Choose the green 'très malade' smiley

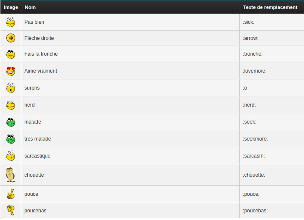tap(11, 139)
